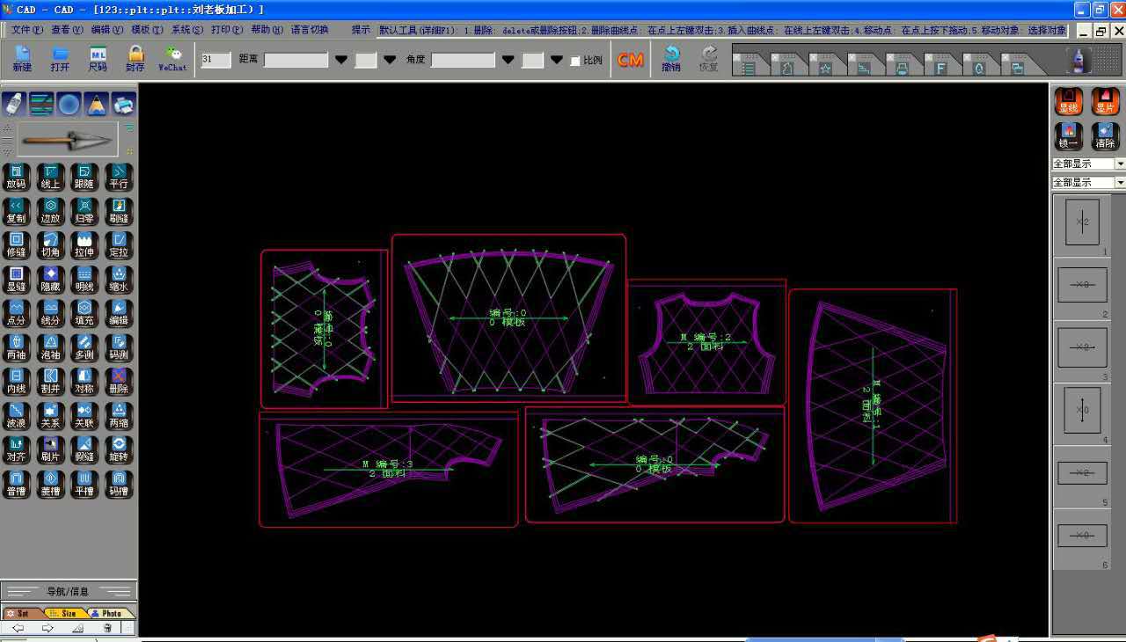Click the 撤销 undo button
This screenshot has height=642, width=1126.
tap(671, 59)
